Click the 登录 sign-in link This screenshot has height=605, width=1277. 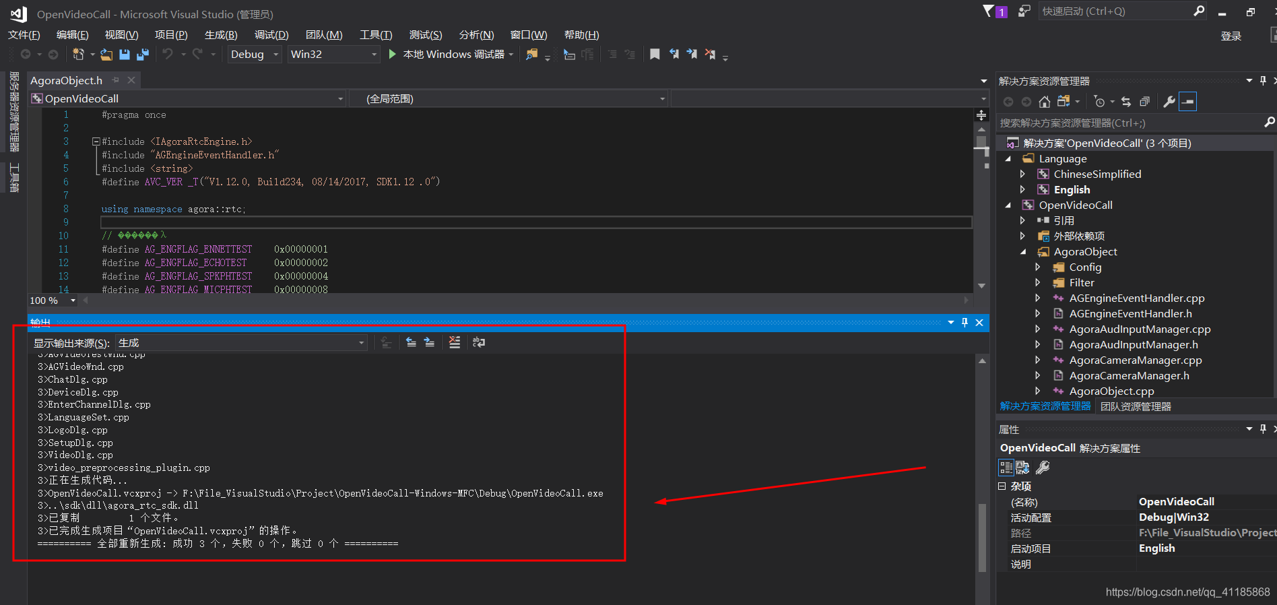pyautogui.click(x=1231, y=36)
